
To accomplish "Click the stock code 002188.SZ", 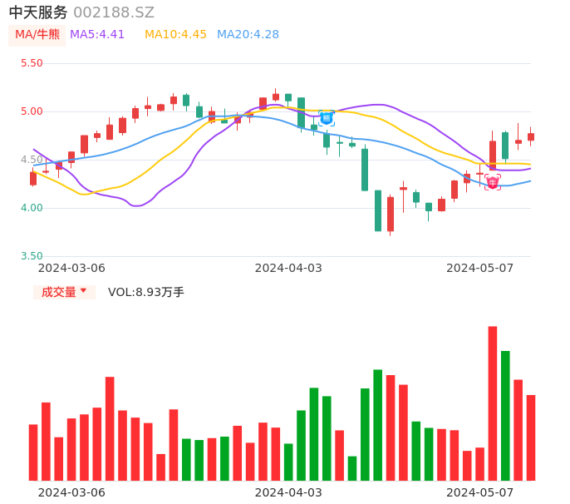I will pos(114,12).
